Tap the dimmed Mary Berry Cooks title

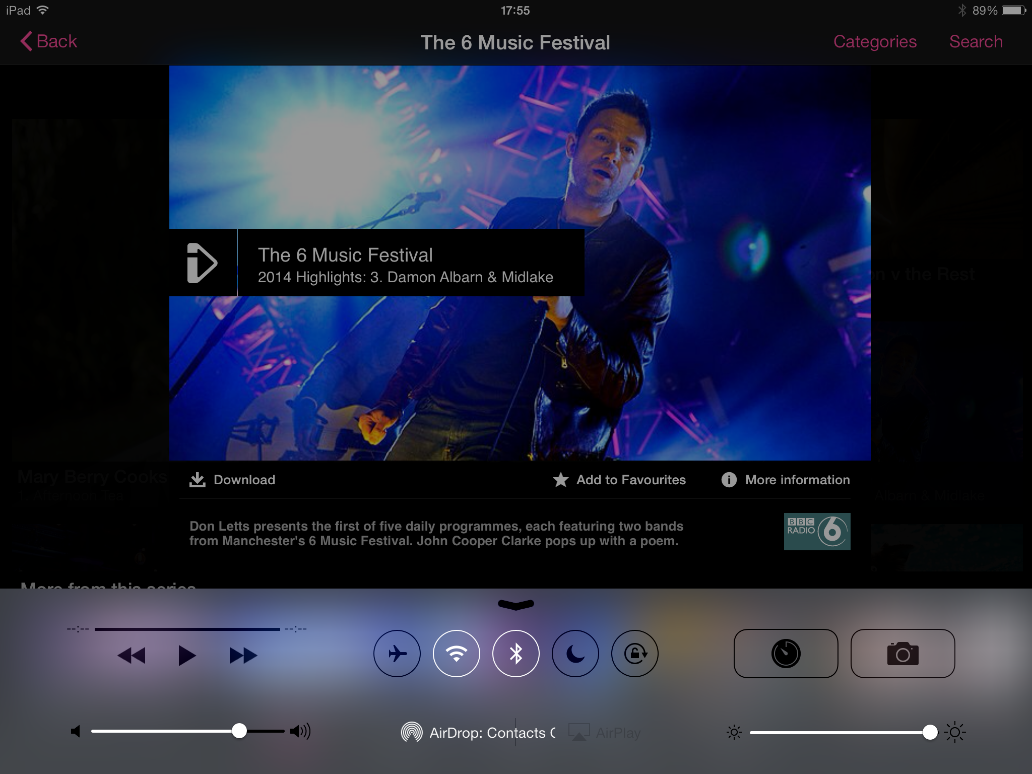pos(92,477)
